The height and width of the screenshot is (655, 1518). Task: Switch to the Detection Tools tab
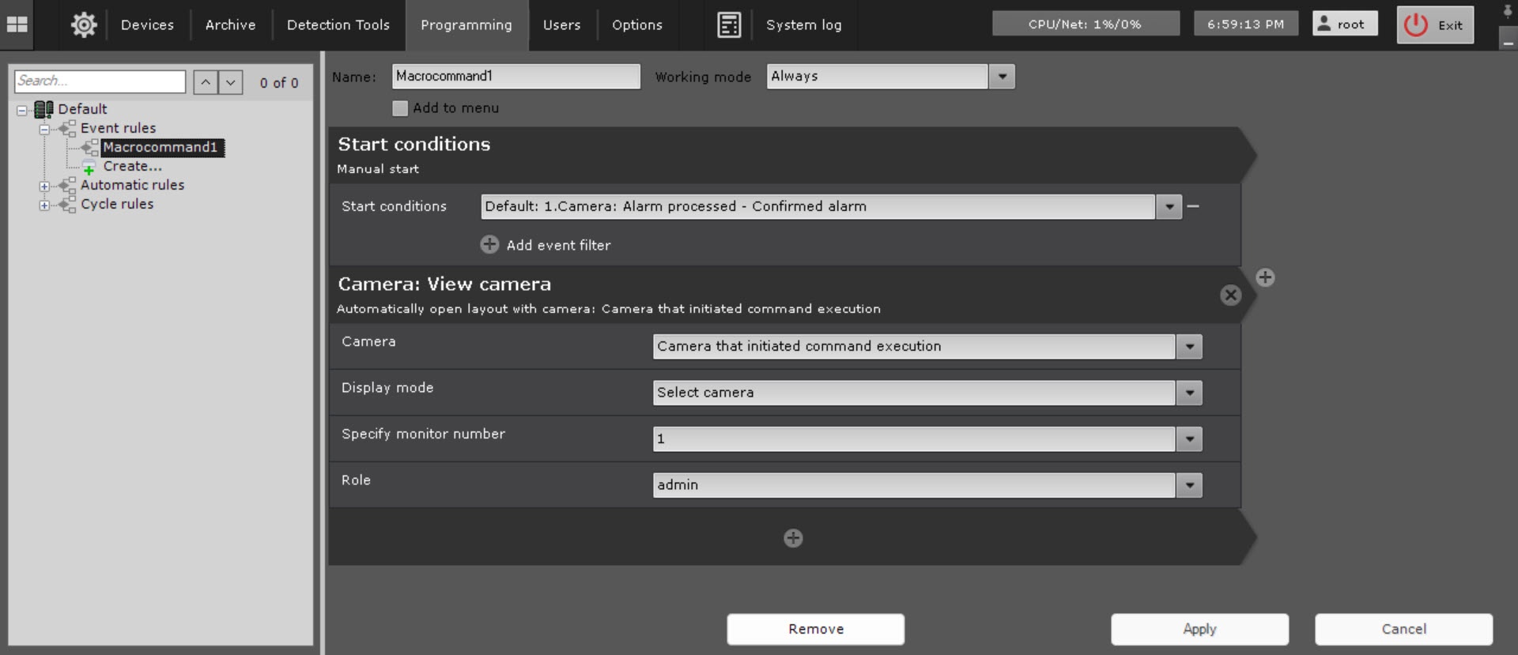(338, 24)
